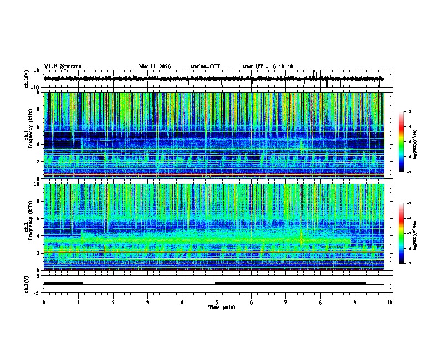Image resolution: width=439 pixels, height=339 pixels.
Task: Click the "-7" tick on ch.2 colorbar
Action: coord(409,264)
